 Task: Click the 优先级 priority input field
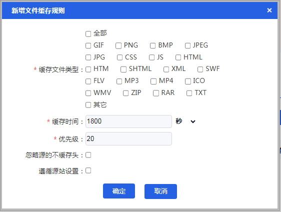128,138
